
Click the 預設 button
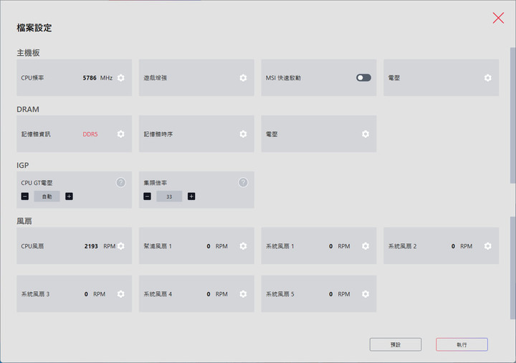pyautogui.click(x=396, y=344)
